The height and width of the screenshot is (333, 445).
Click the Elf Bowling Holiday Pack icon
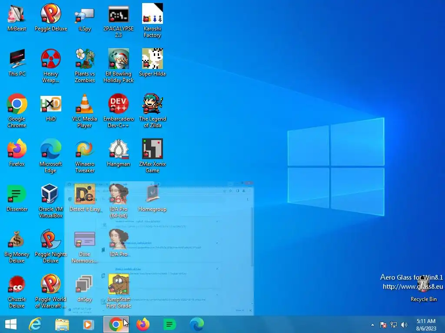tap(118, 65)
